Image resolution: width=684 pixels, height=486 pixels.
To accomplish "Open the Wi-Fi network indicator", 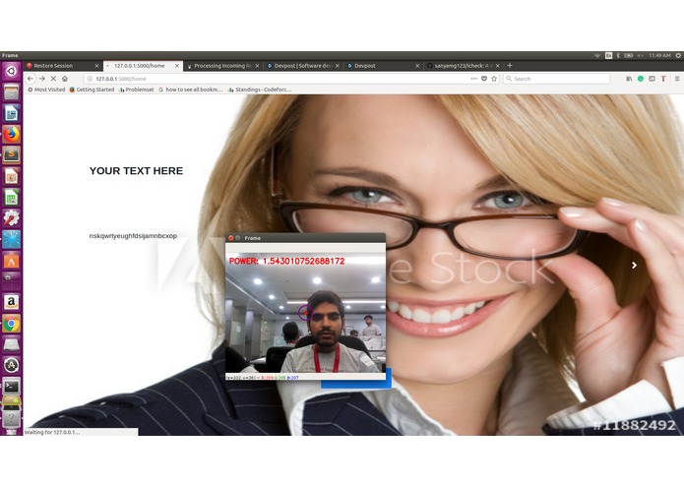I will pos(597,55).
